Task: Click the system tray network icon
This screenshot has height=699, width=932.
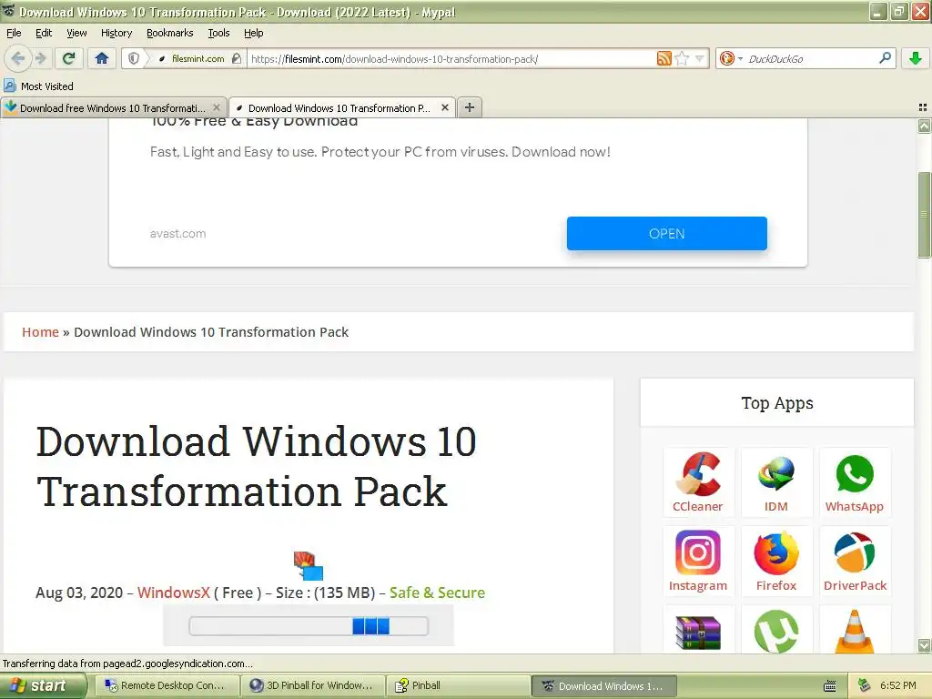Action: (865, 686)
